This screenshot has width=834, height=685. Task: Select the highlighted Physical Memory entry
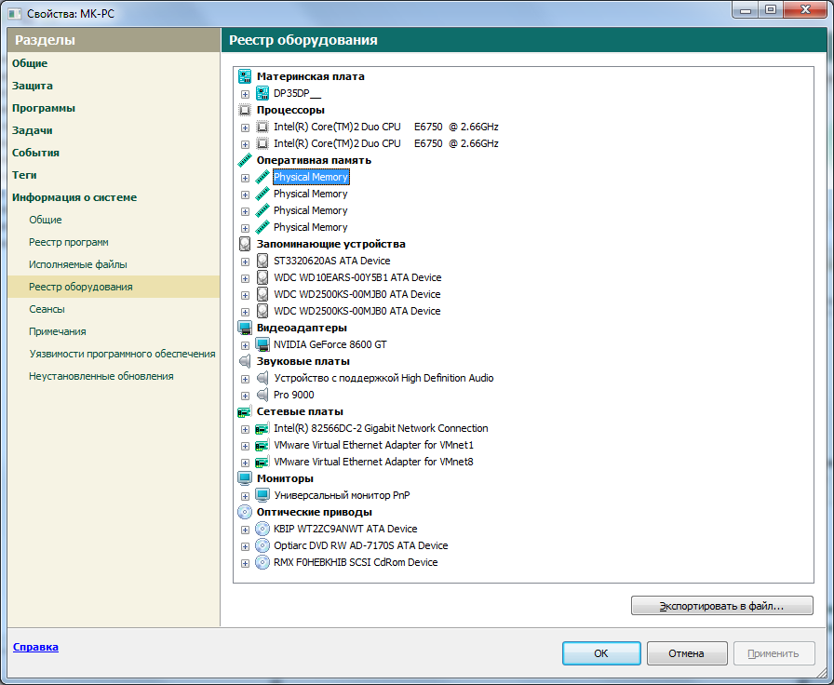311,177
